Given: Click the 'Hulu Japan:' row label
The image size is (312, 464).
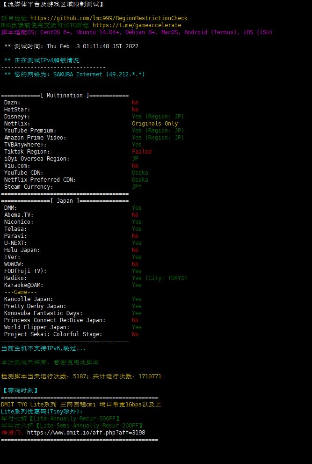Looking at the screenshot, I should click(x=22, y=250).
